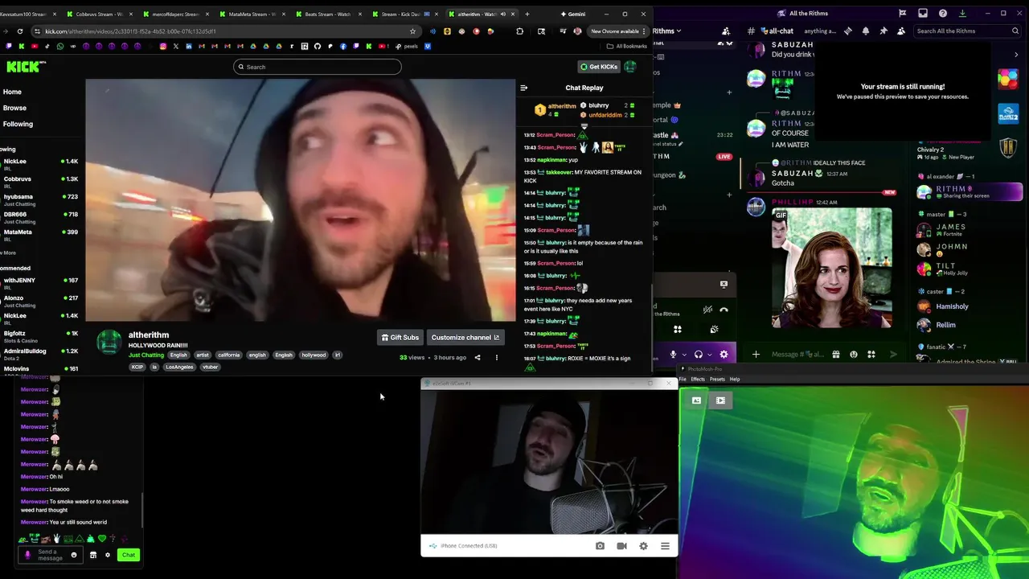Open iVCam hamburger menu

click(x=665, y=546)
